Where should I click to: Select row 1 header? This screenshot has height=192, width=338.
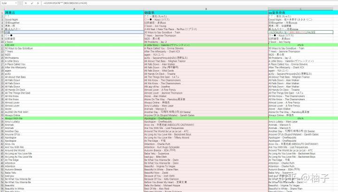[2, 13]
